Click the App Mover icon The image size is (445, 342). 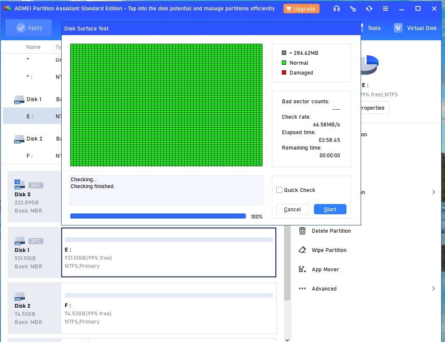click(x=302, y=270)
